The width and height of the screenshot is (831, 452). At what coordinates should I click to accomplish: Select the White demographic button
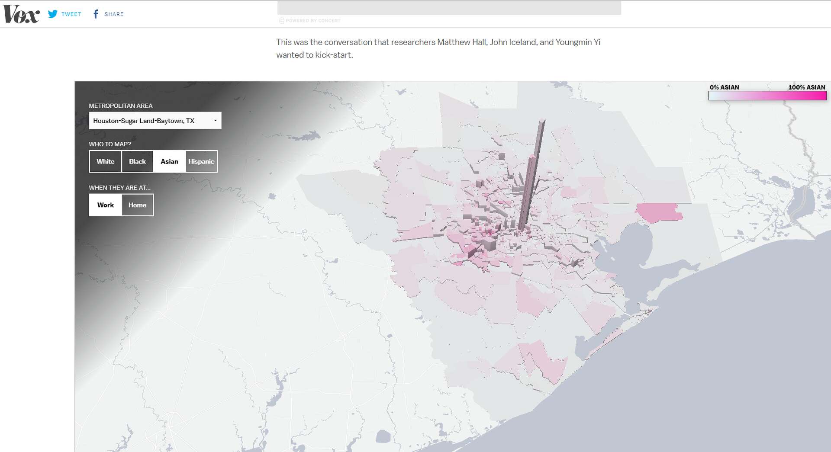point(105,161)
